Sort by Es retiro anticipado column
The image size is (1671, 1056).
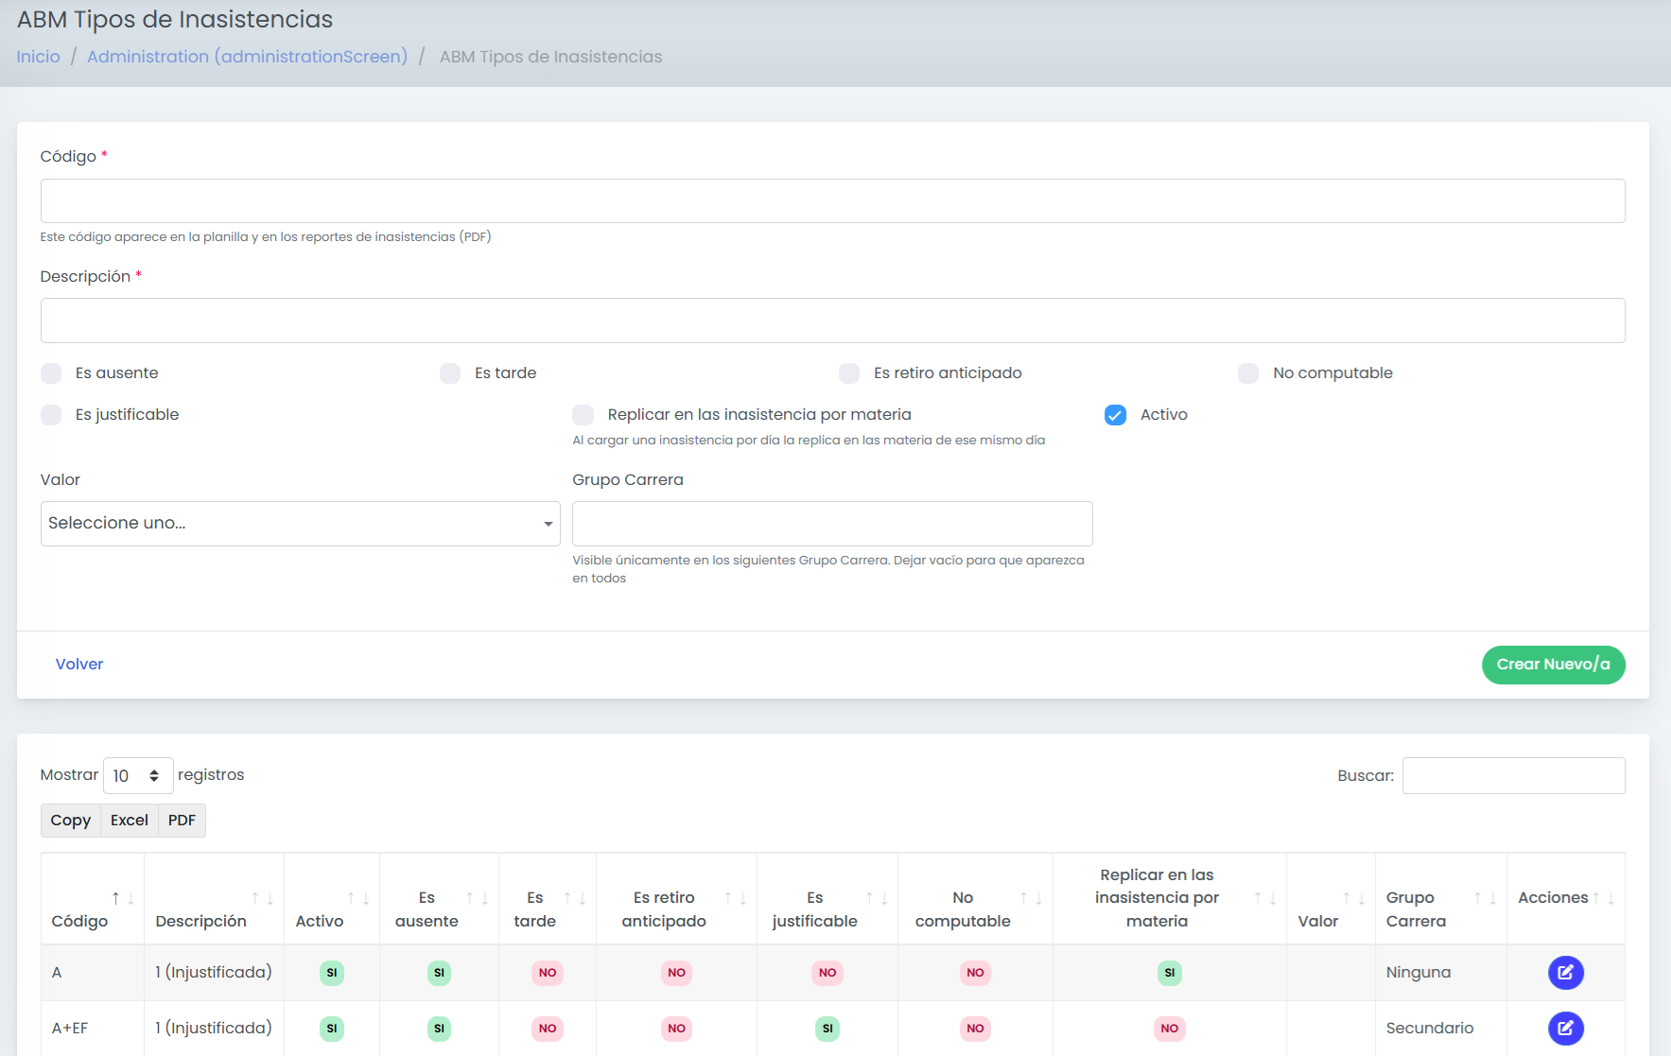pyautogui.click(x=676, y=898)
